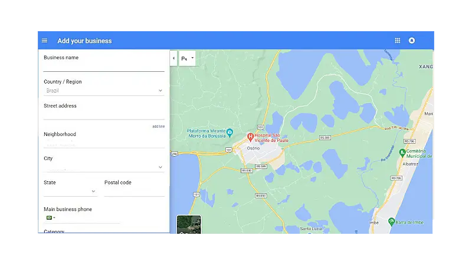Click the 290 highway shield on map
This screenshot has width=472, height=265.
tap(175, 154)
